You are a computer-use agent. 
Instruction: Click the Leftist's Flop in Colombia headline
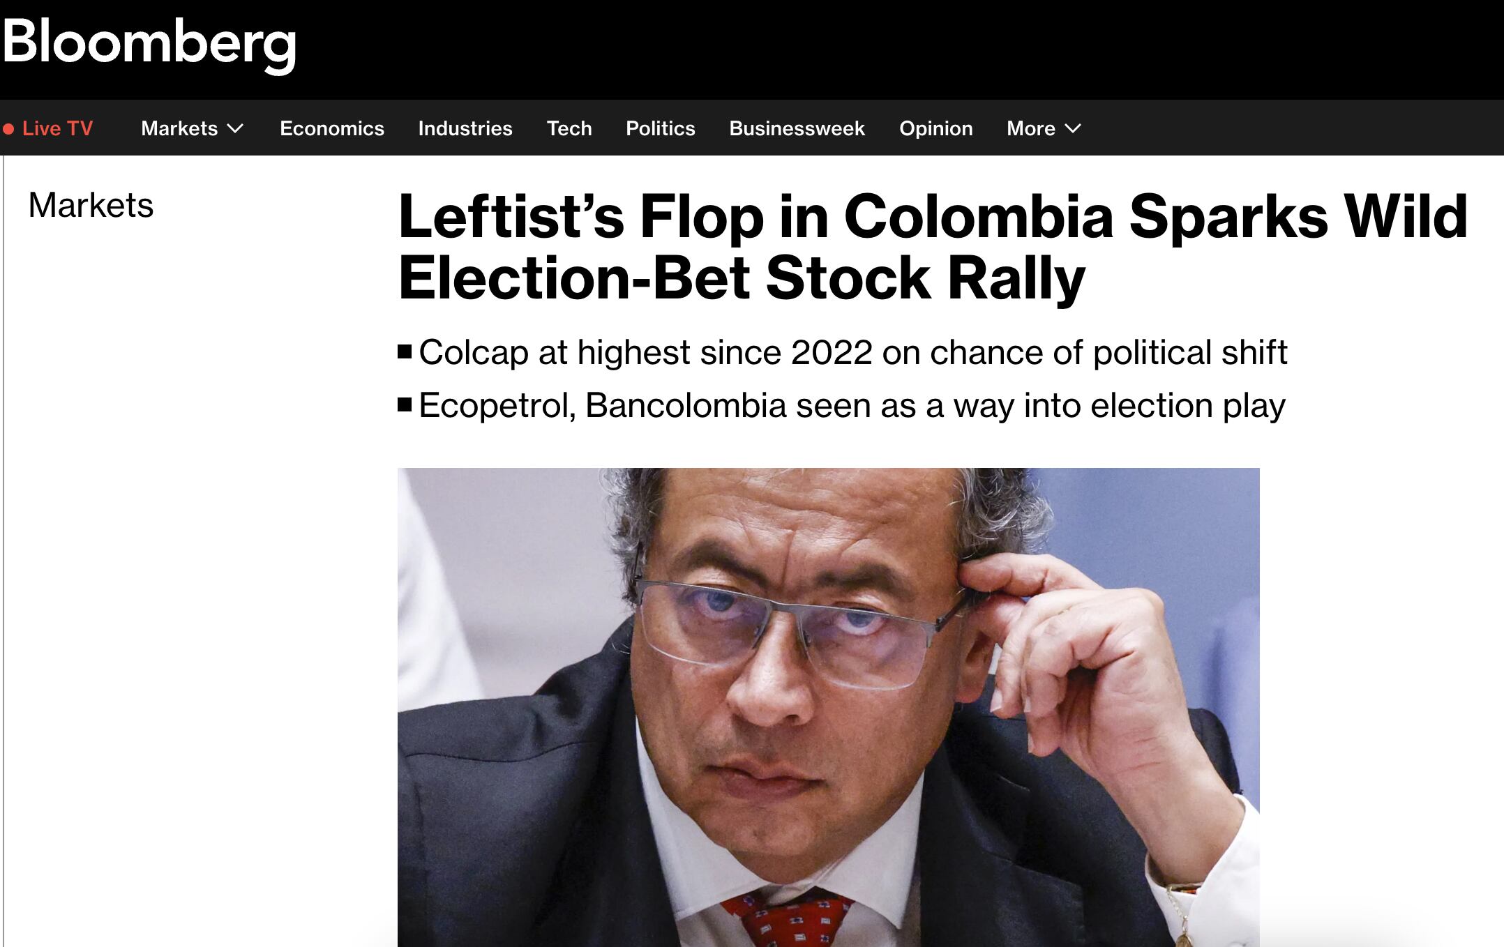click(x=932, y=247)
